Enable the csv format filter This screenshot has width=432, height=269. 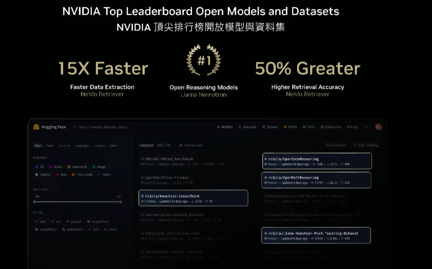[x=56, y=222]
